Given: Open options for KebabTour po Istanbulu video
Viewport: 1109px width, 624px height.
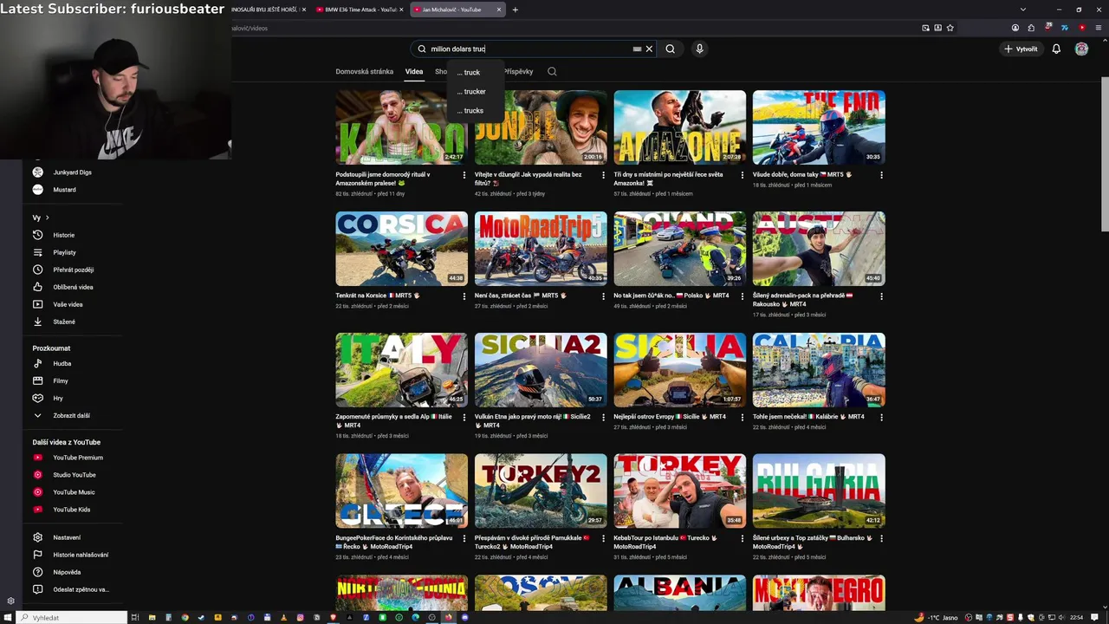Looking at the screenshot, I should coord(743,539).
